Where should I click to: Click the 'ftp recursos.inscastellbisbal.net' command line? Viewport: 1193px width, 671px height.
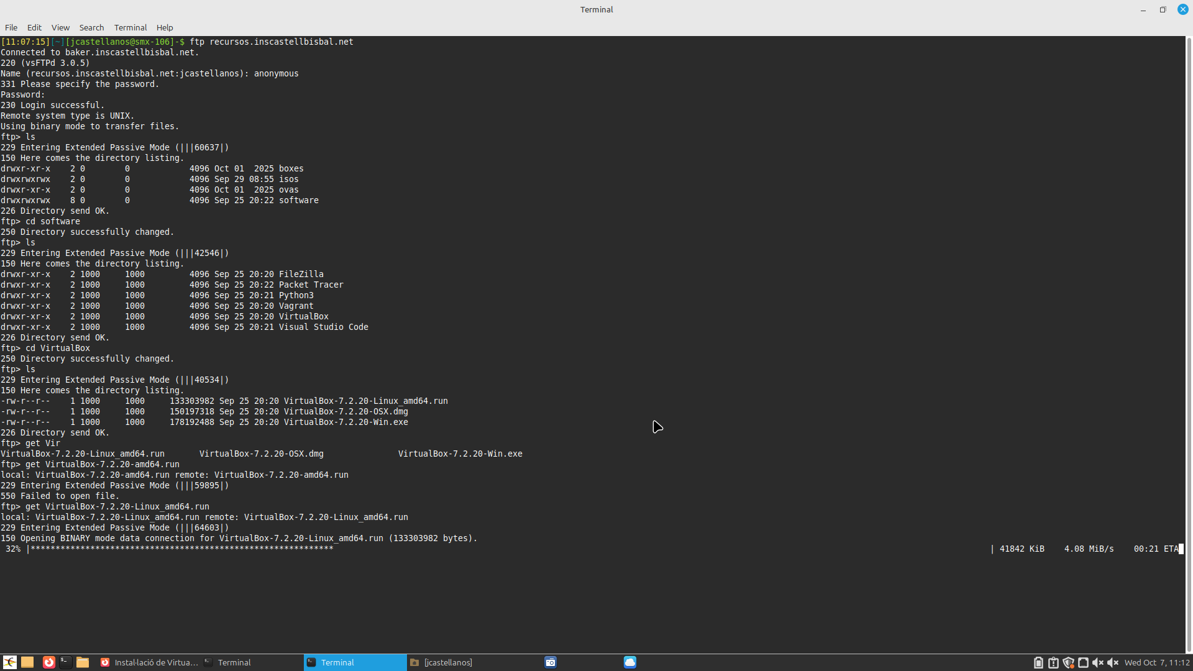(272, 42)
